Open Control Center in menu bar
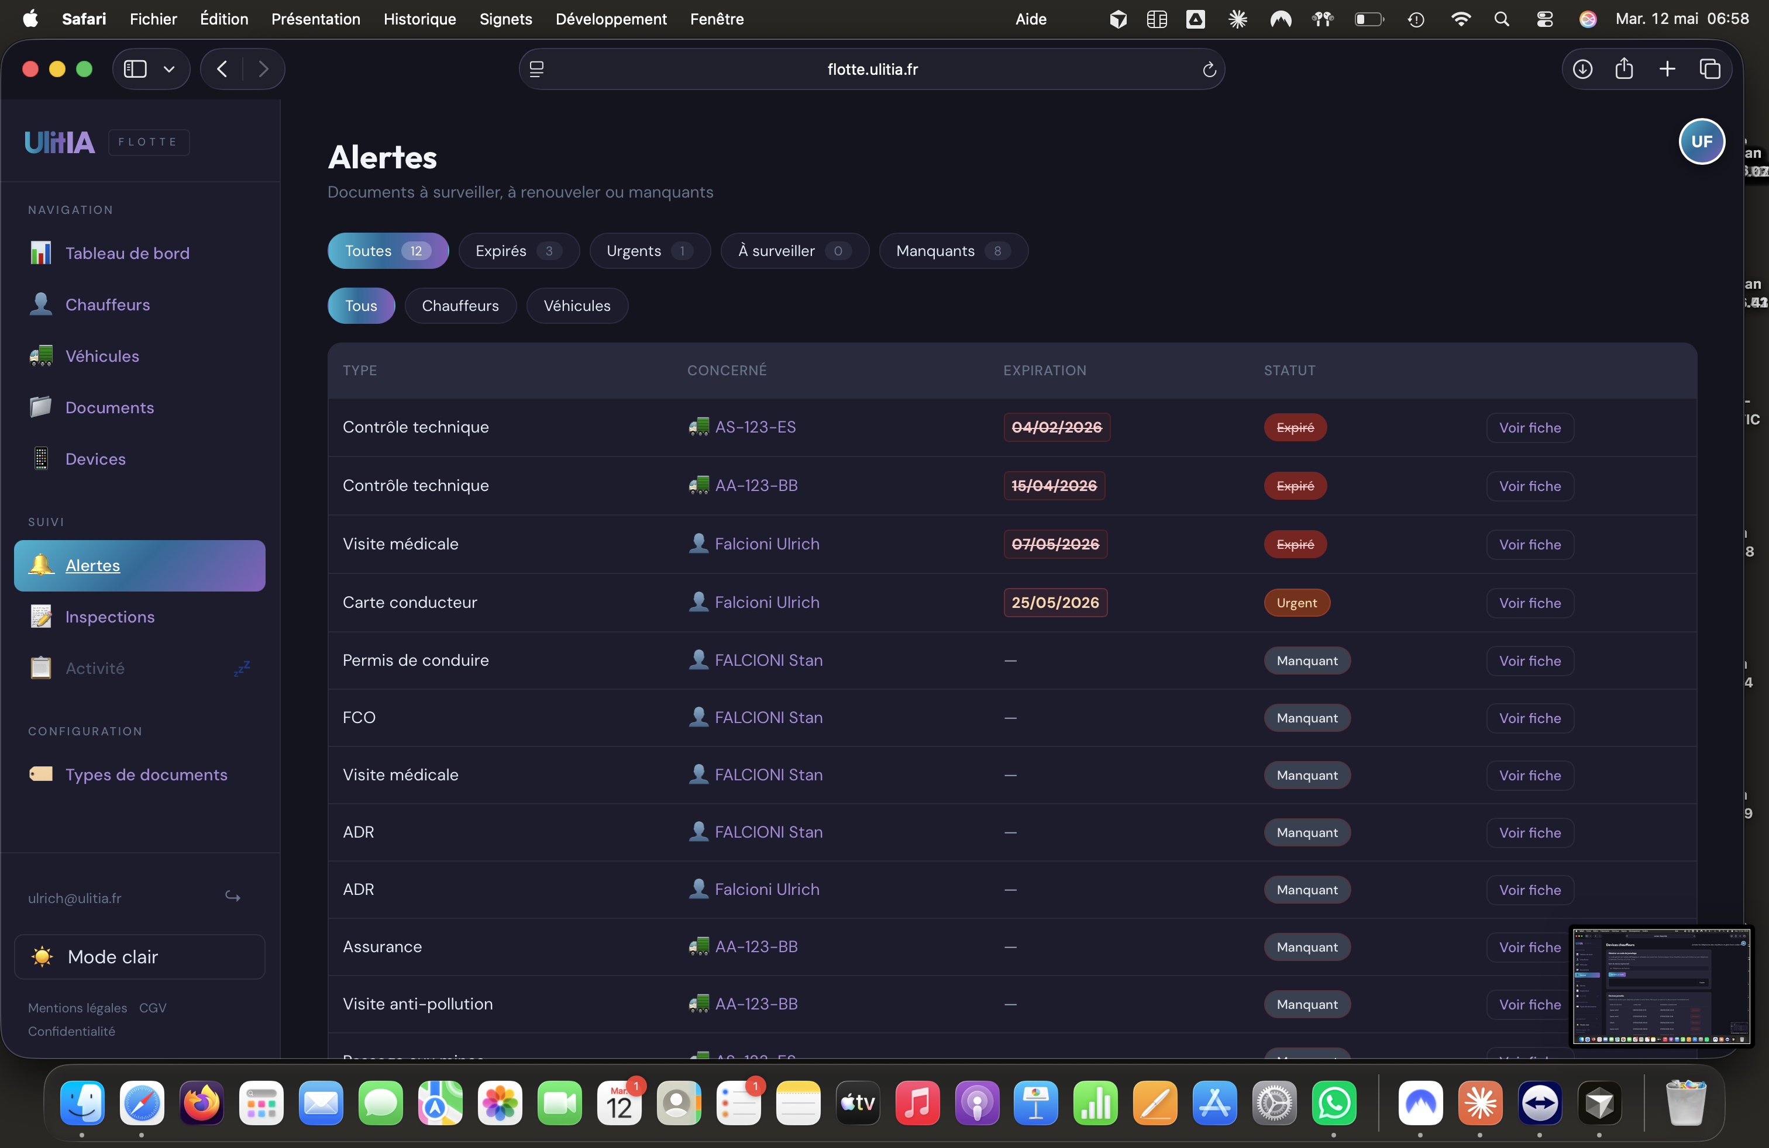This screenshot has width=1769, height=1148. [x=1544, y=19]
